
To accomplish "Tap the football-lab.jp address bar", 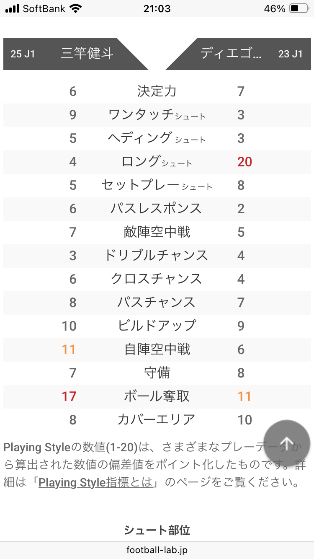I will click(157, 550).
